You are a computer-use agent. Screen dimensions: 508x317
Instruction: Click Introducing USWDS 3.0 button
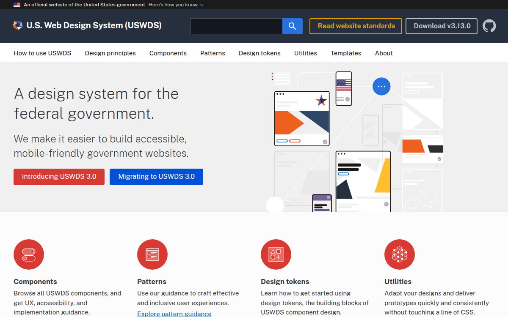click(59, 177)
